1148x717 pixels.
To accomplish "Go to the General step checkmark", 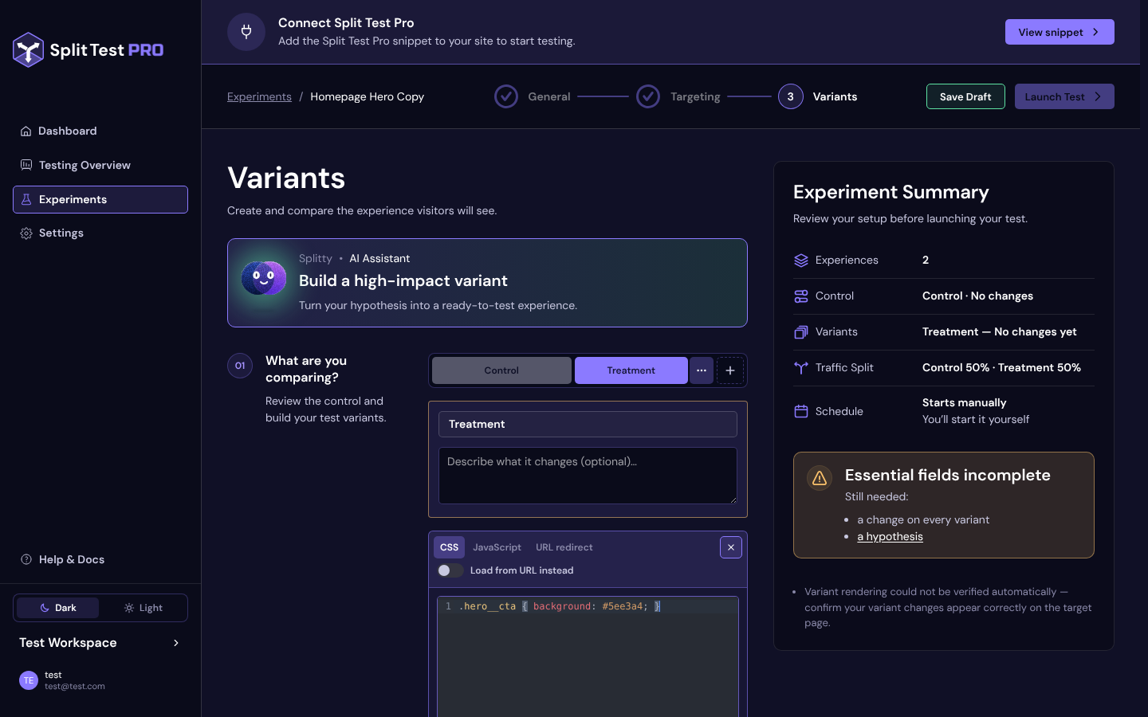I will pyautogui.click(x=506, y=96).
